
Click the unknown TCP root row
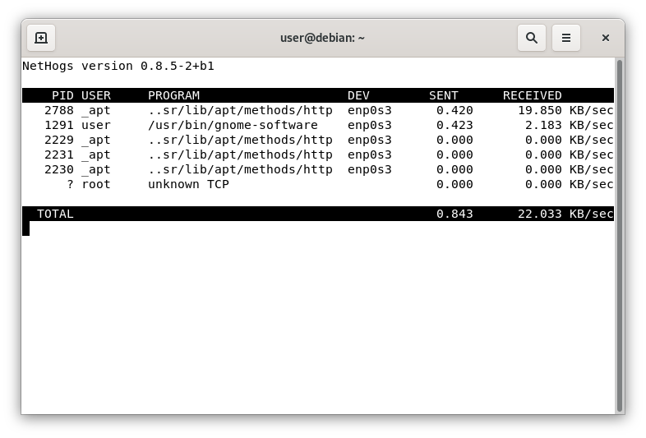[x=318, y=185]
